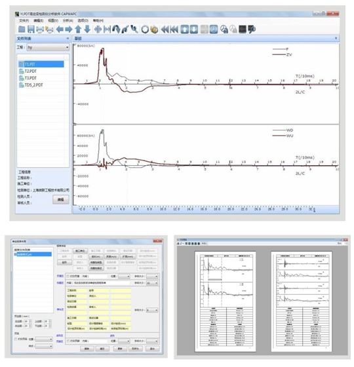Open the project dropdown showing hy
354x367 pixels.
point(48,47)
